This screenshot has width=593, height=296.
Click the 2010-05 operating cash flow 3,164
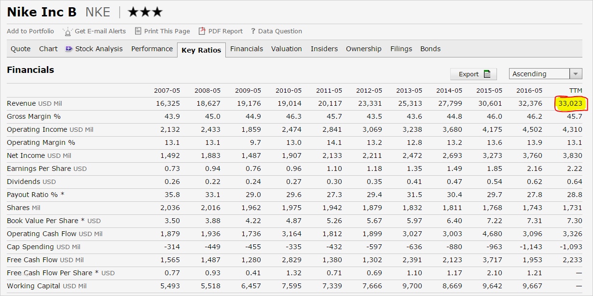[291, 234]
